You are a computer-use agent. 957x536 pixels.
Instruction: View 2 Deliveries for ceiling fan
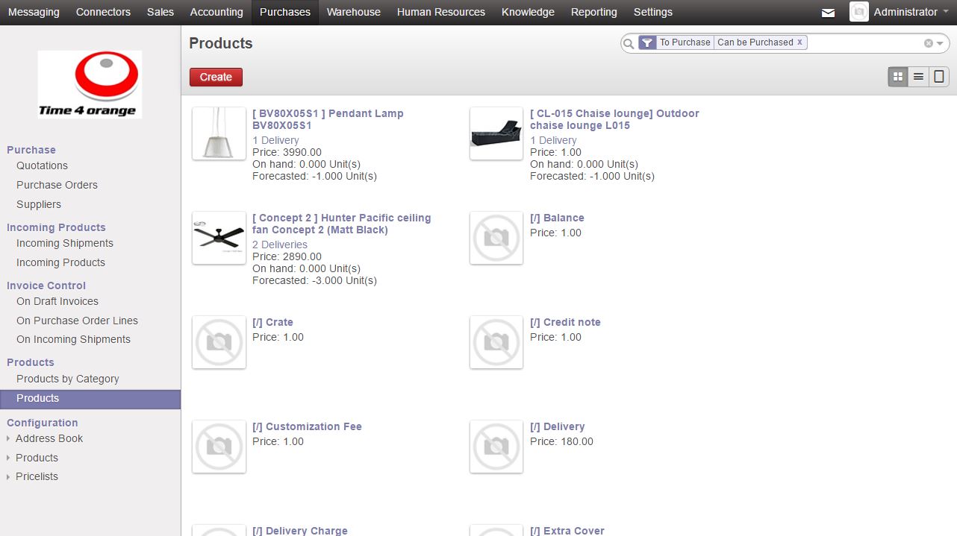coord(280,245)
